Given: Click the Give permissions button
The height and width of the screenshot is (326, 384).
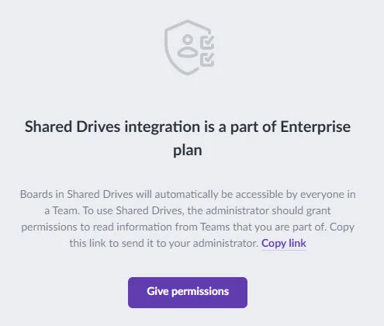Looking at the screenshot, I should (188, 293).
